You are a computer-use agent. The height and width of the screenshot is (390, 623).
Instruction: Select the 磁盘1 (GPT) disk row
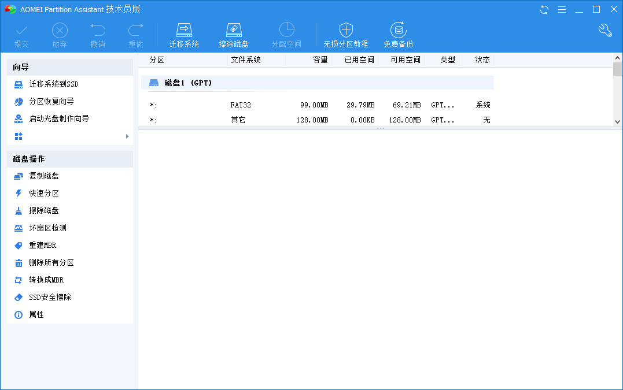point(317,83)
